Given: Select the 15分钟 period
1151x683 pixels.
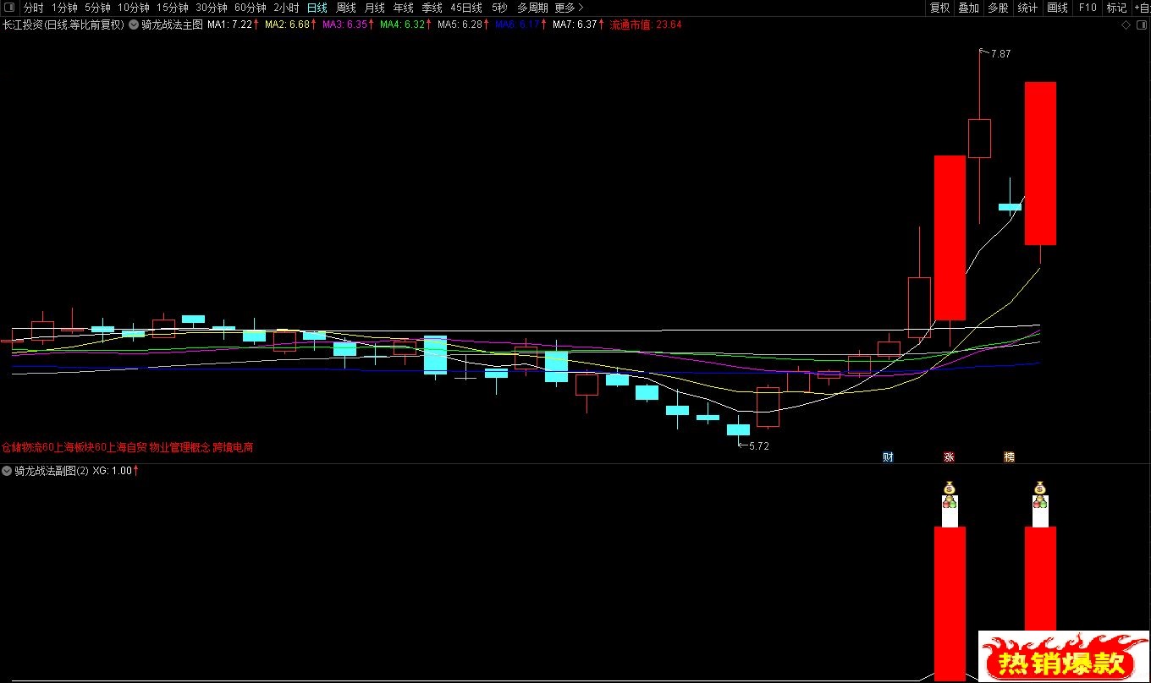Looking at the screenshot, I should [x=172, y=8].
